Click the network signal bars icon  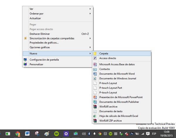click(143, 134)
